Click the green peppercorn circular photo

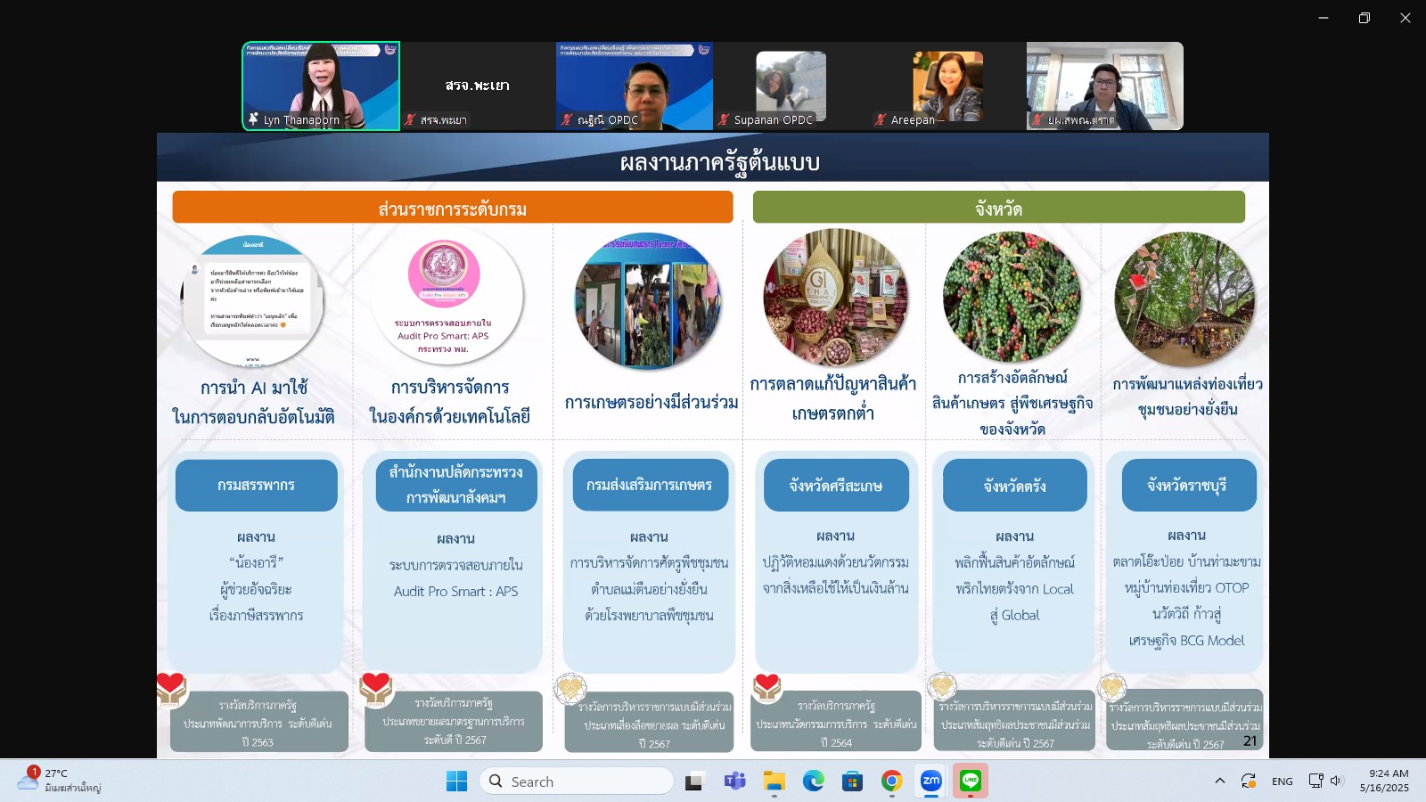1012,298
